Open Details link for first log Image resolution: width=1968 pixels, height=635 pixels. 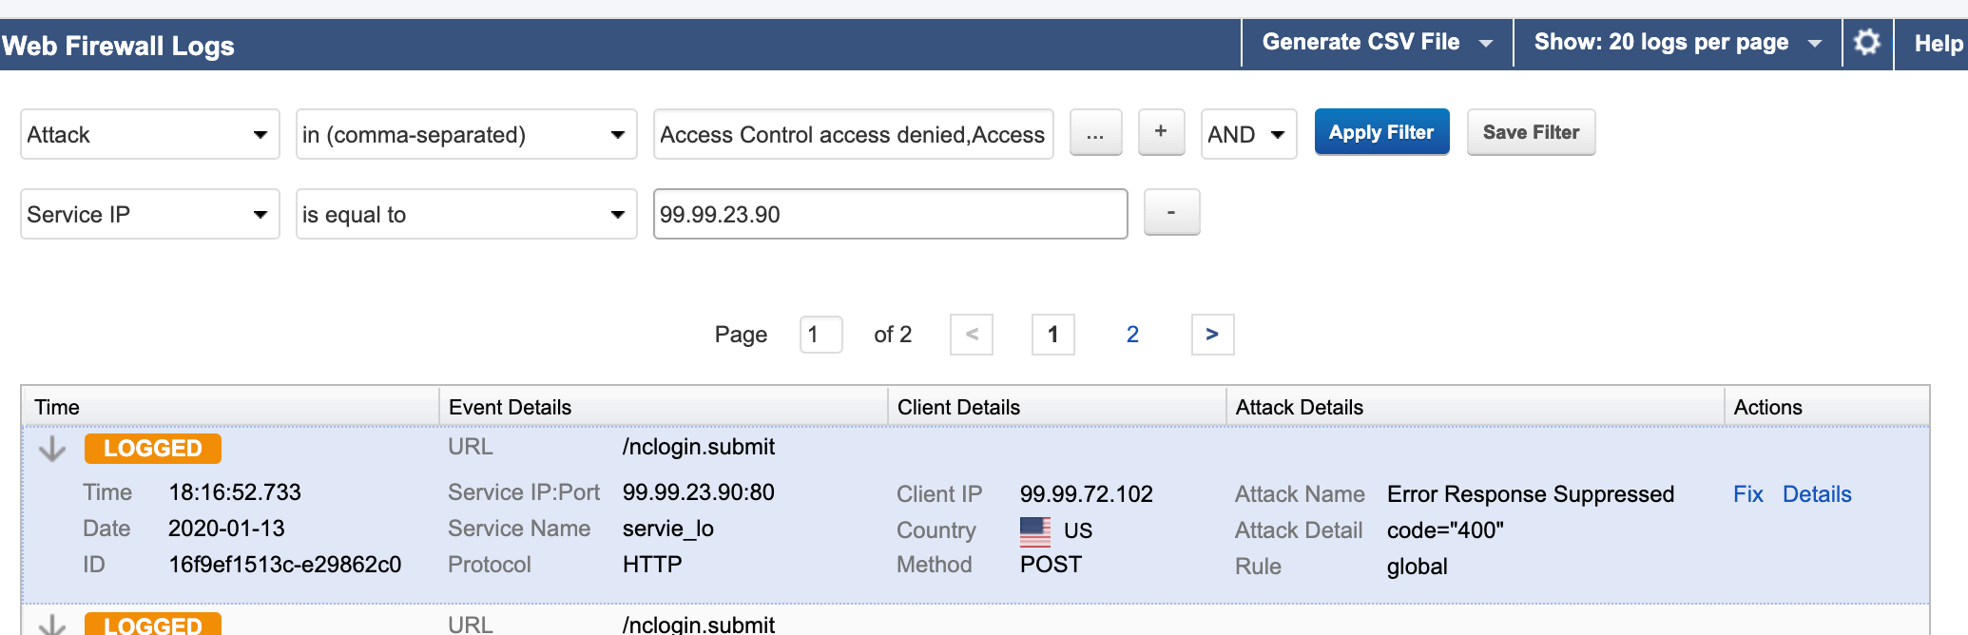(x=1817, y=494)
